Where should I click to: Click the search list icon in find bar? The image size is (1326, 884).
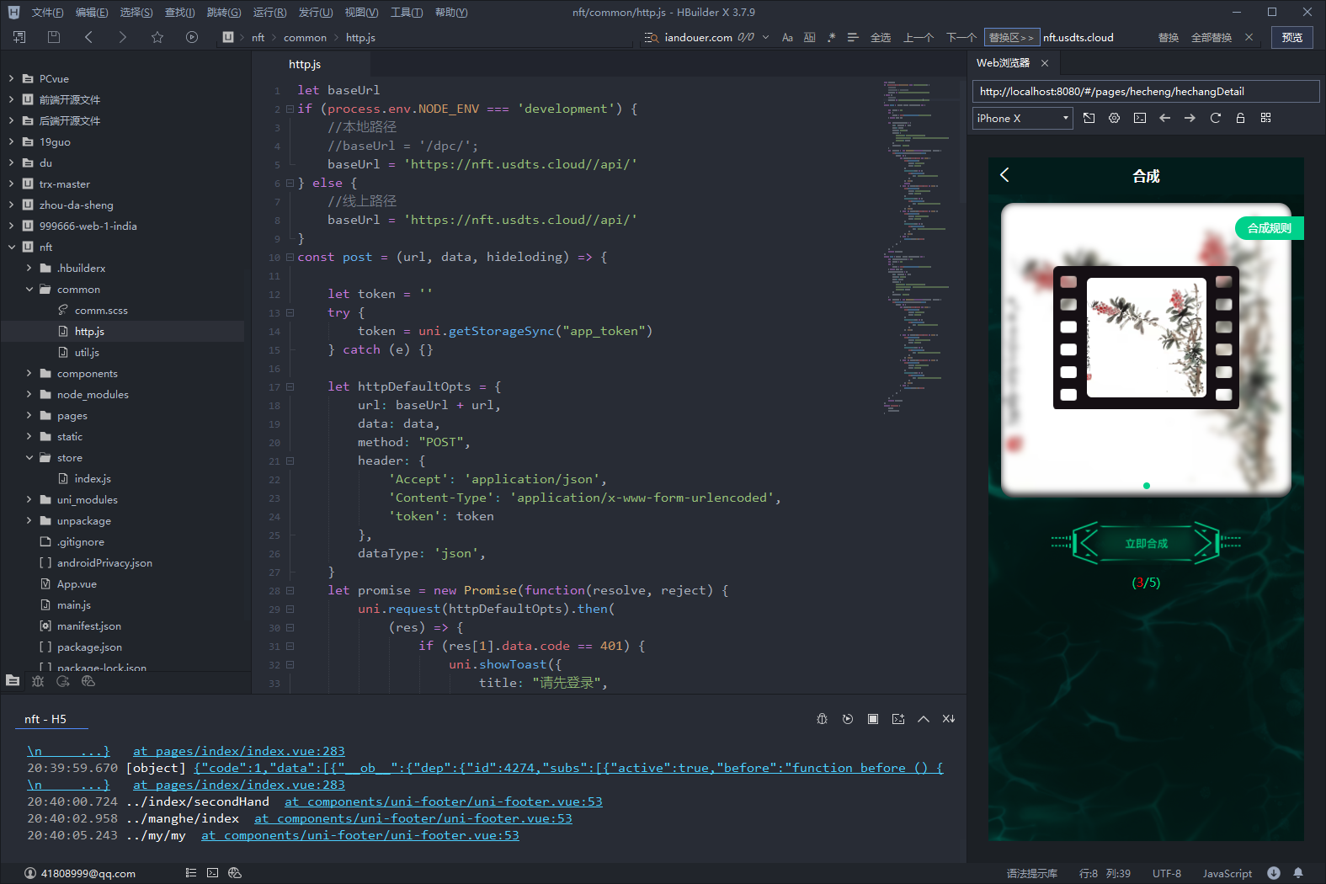[651, 37]
